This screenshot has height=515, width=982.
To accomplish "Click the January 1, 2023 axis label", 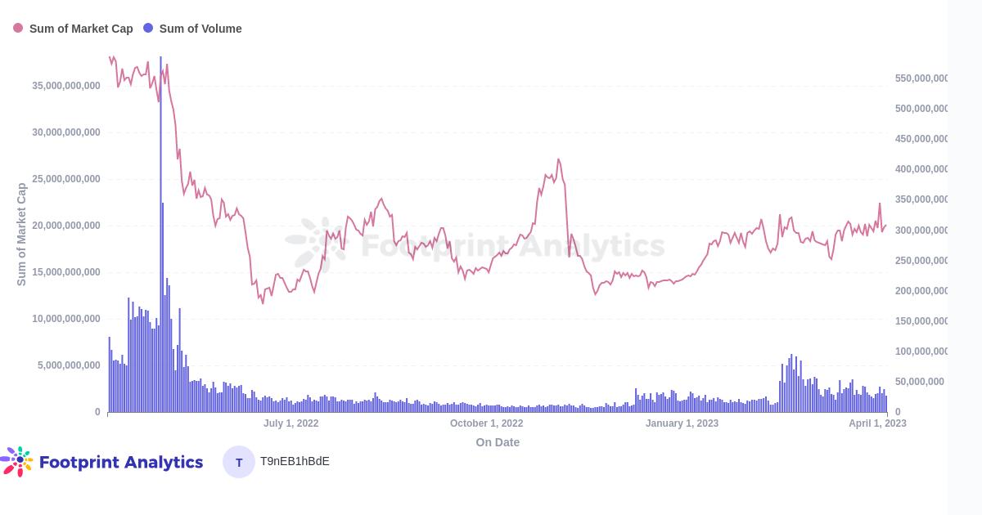I will (x=682, y=423).
